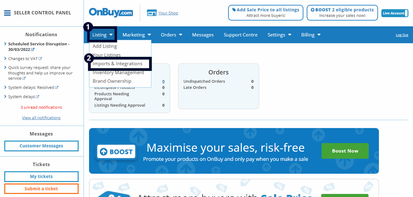The height and width of the screenshot is (197, 413).
Task: Open the View all notifications link
Action: pyautogui.click(x=41, y=118)
